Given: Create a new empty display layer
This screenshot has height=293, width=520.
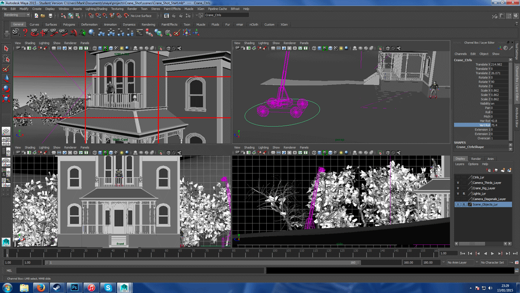Looking at the screenshot, I should [503, 170].
